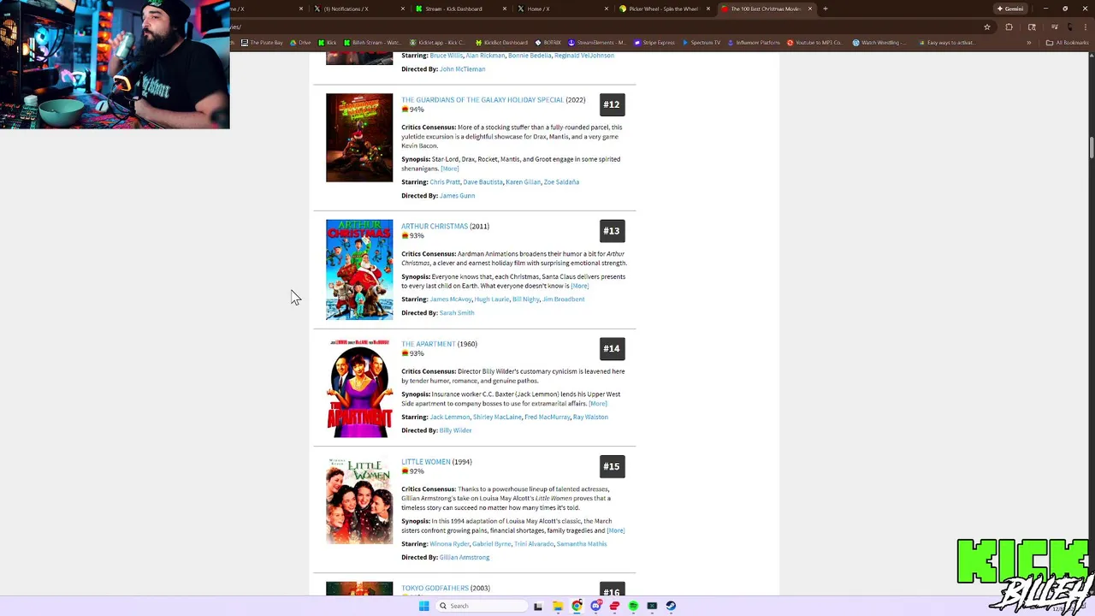Open the Arthur Christmas title link

(x=435, y=227)
